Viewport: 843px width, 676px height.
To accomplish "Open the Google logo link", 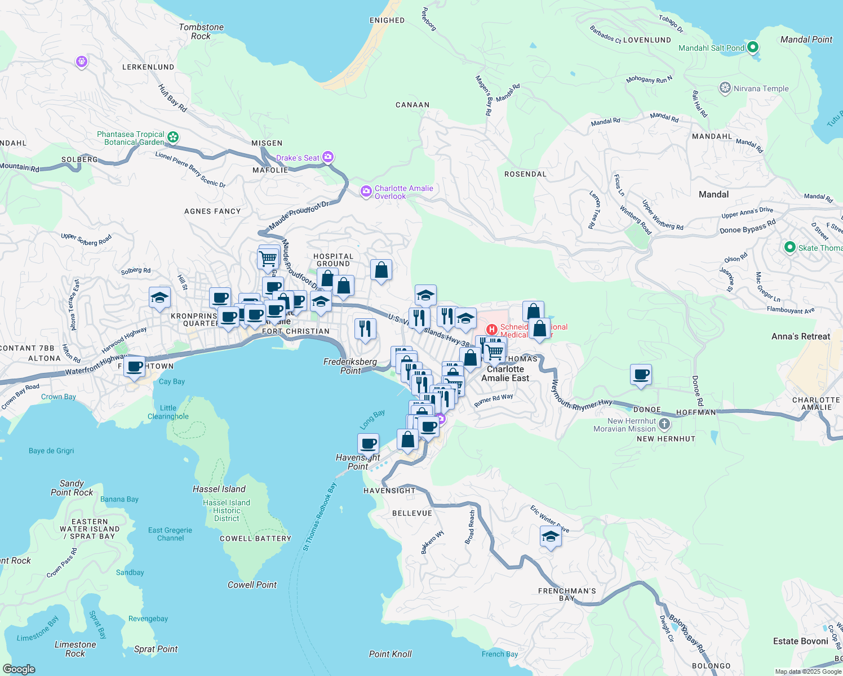I will coord(18,669).
